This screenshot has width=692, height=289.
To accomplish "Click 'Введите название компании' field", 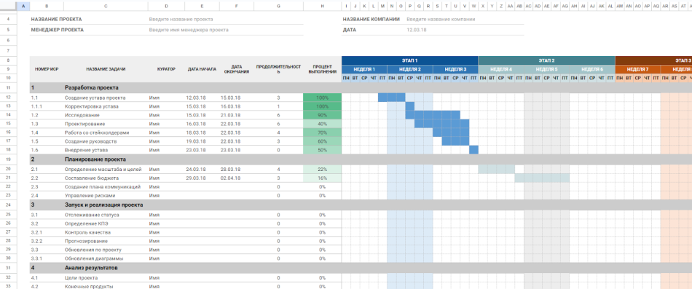I will 441,20.
